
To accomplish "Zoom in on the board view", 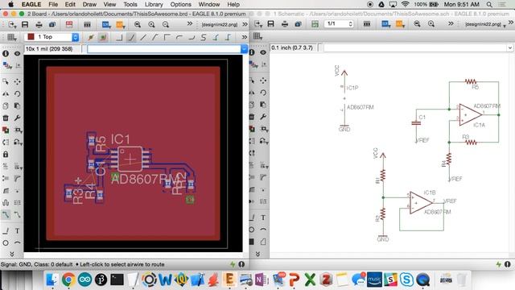I will coord(151,24).
